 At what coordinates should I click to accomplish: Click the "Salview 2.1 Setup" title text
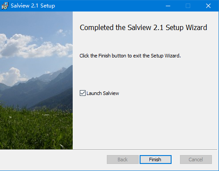pos(33,6)
